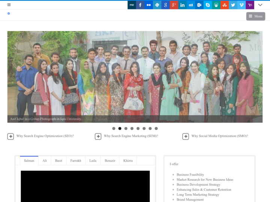Click the Twitter bird icon

(233, 5)
